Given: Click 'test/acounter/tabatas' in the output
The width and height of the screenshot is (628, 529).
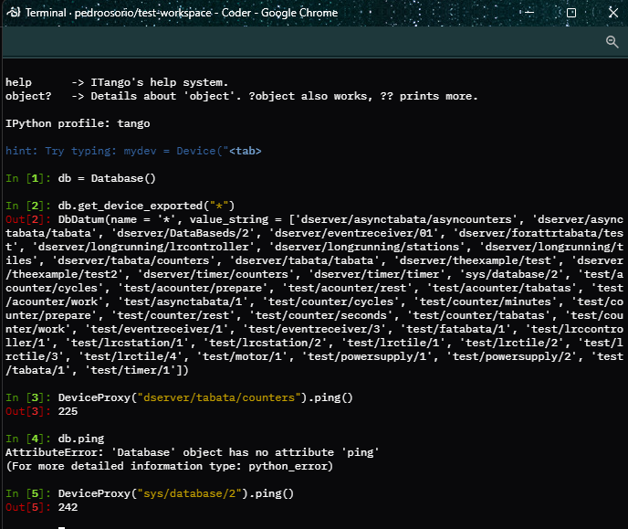Looking at the screenshot, I should coord(501,288).
